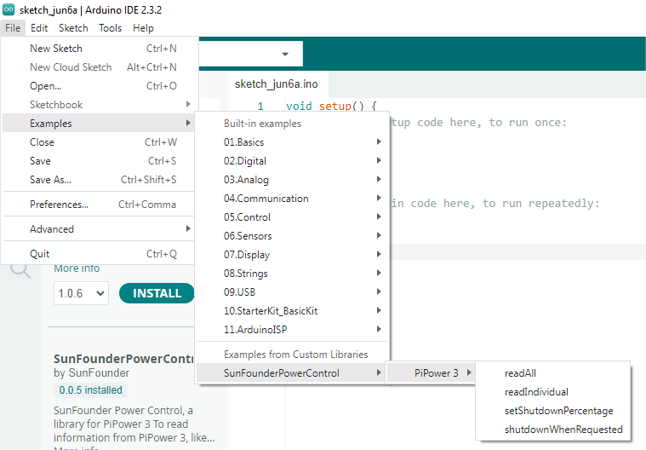646x450 pixels.
Task: Click line number 1 in editor gutter
Action: [x=260, y=107]
